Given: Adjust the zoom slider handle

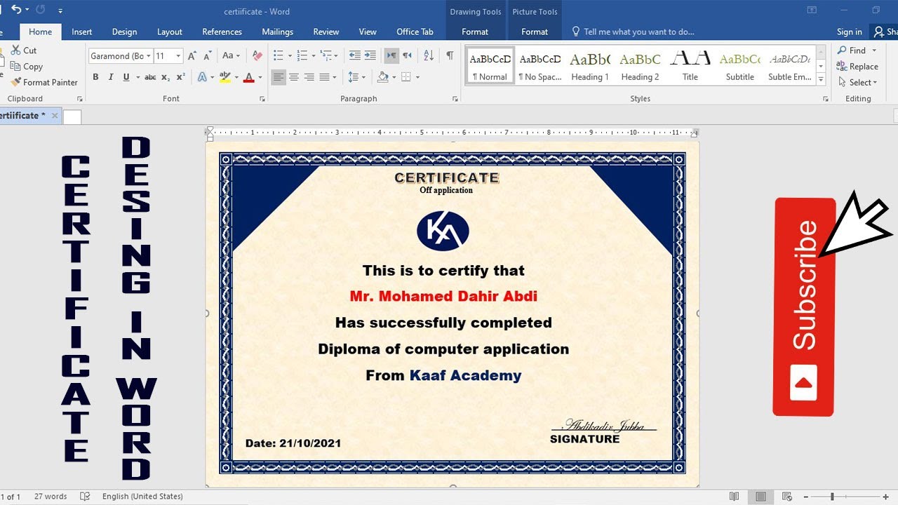Looking at the screenshot, I should coord(832,497).
